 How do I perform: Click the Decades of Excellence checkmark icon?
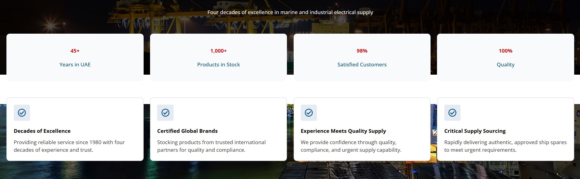22,113
